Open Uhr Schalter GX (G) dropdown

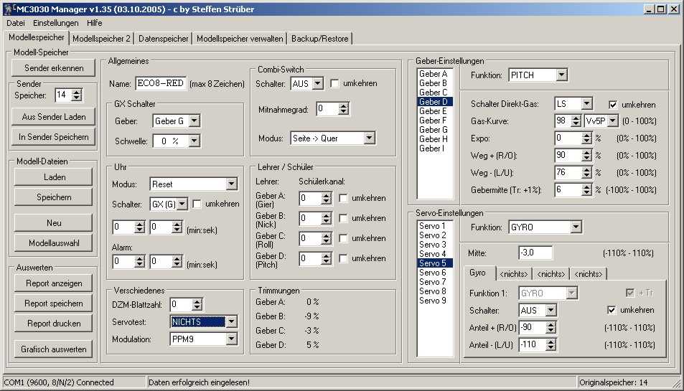(x=182, y=204)
